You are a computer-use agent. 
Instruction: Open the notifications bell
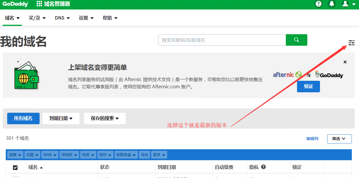point(332,4)
